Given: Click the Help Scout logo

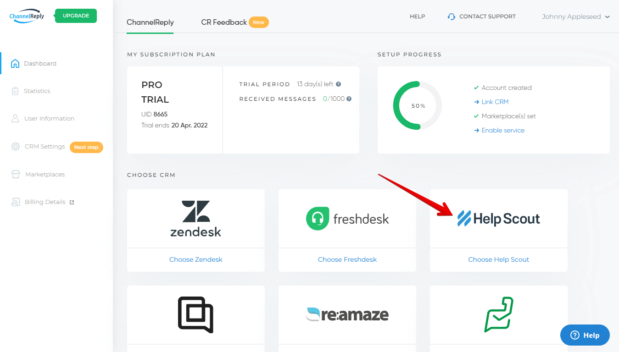Looking at the screenshot, I should pos(499,219).
